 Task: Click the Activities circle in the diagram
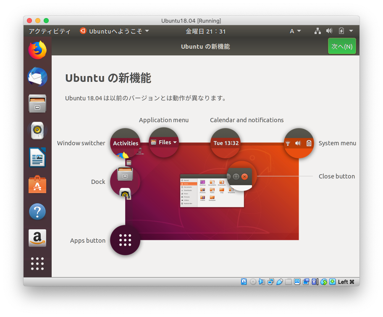tap(125, 143)
